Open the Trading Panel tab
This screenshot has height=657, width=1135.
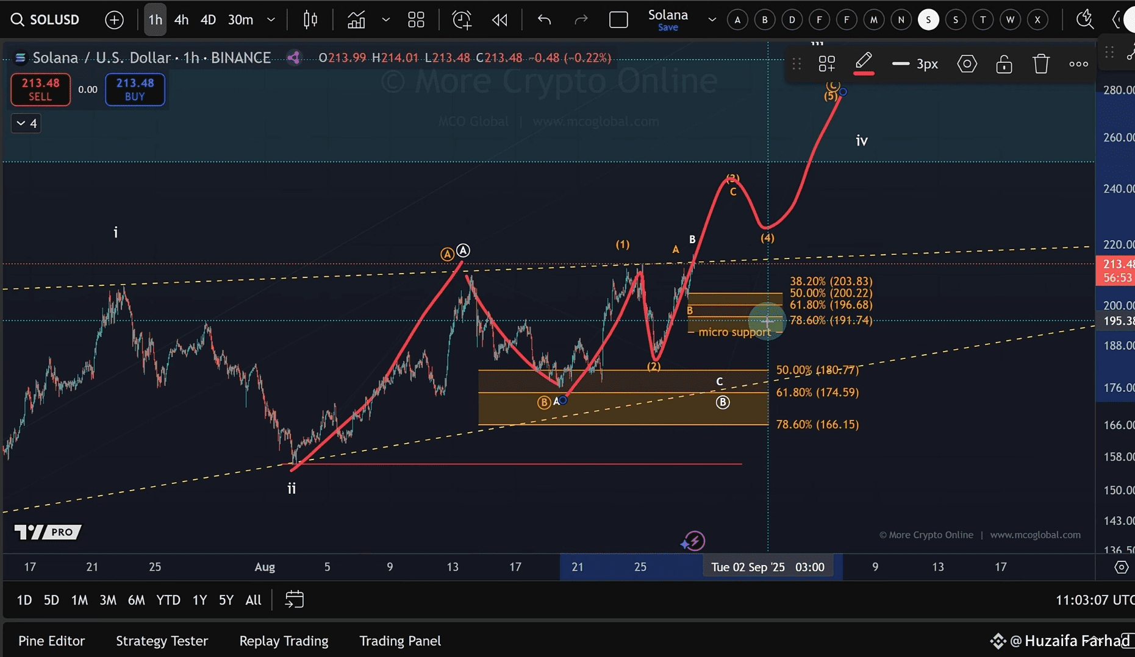[x=400, y=641]
